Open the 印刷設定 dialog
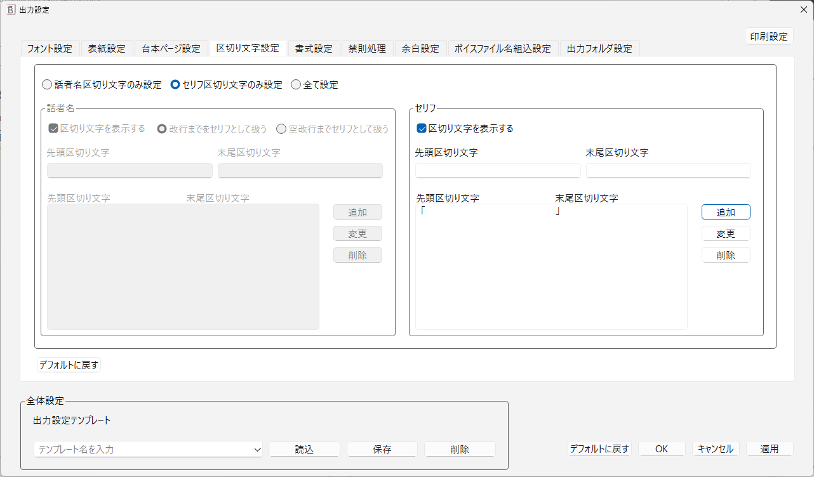 pyautogui.click(x=769, y=36)
